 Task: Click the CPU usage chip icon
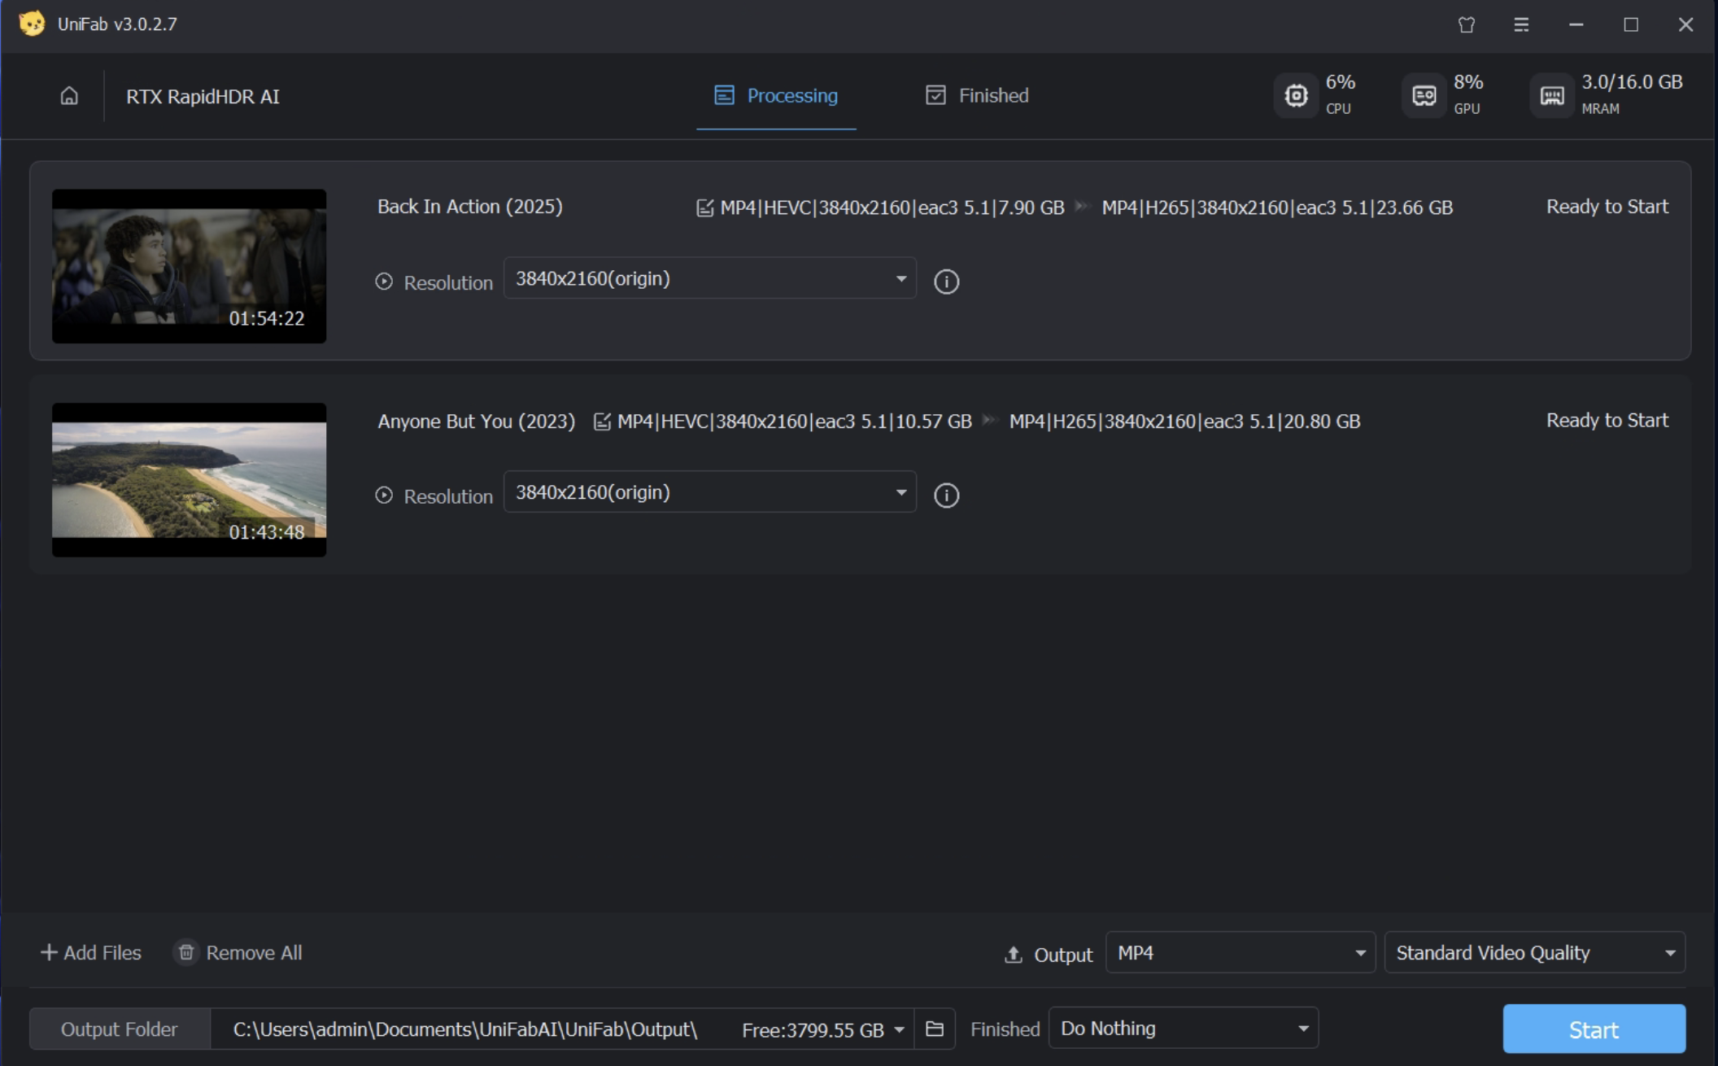click(1297, 96)
